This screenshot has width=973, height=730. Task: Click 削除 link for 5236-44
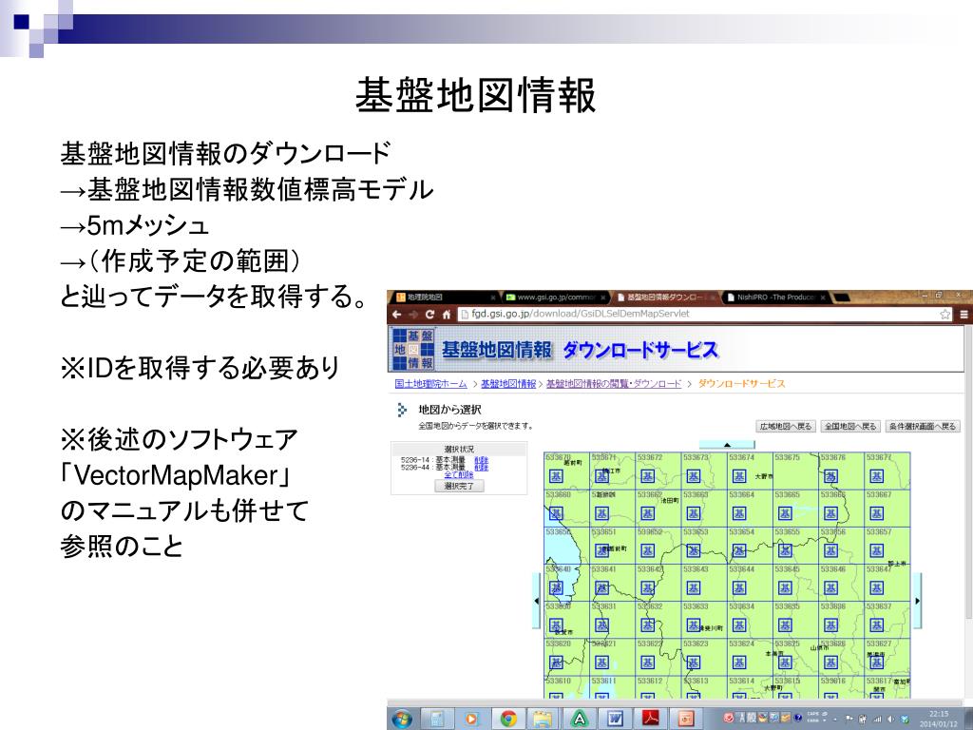[x=482, y=468]
